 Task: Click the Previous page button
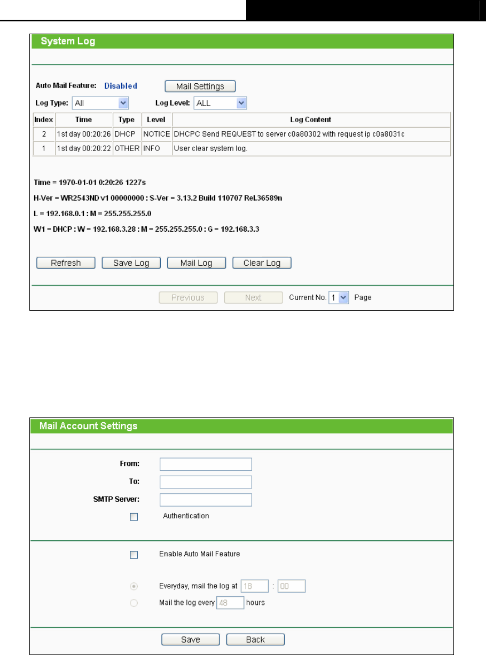188,297
